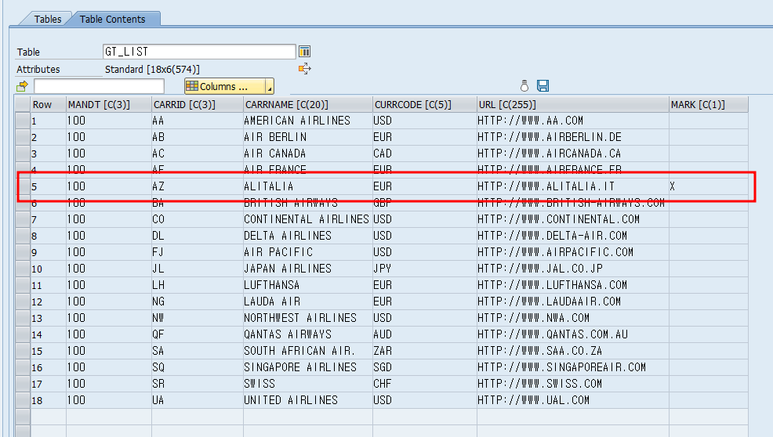Click the SQ carrier ID cell

click(198, 367)
